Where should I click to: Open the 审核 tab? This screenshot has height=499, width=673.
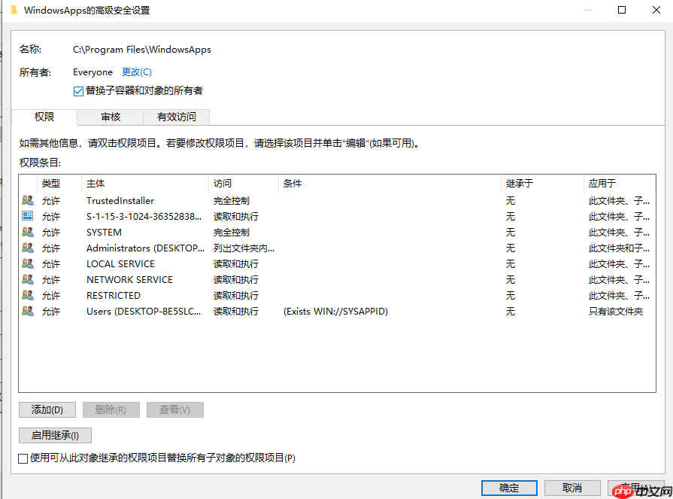[x=111, y=117]
